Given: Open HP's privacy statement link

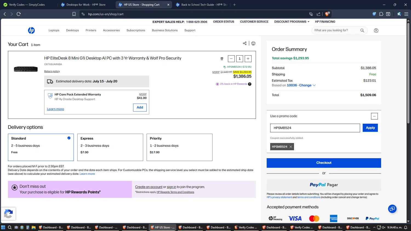Looking at the screenshot, I should click(279, 197).
